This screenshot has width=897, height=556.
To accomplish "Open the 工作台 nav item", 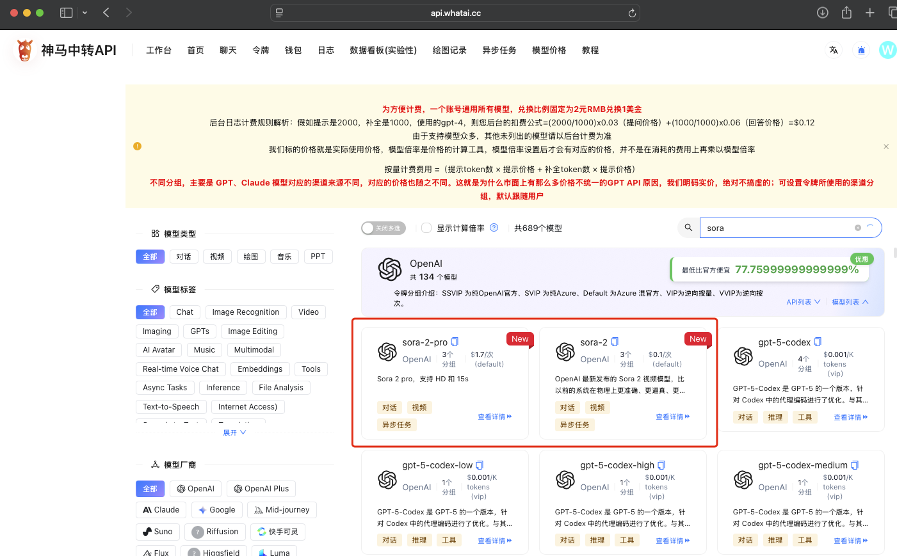I will tap(159, 50).
